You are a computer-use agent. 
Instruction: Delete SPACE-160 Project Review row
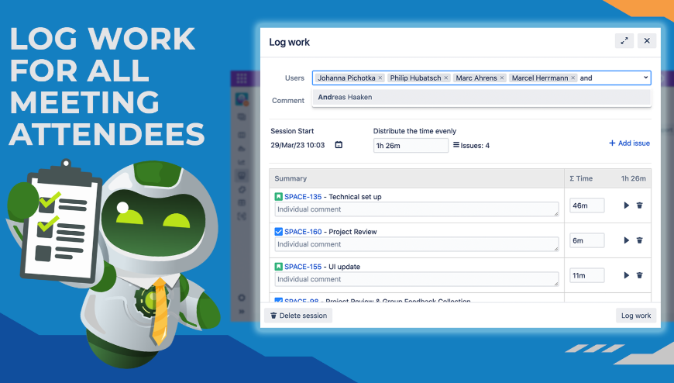[640, 240]
